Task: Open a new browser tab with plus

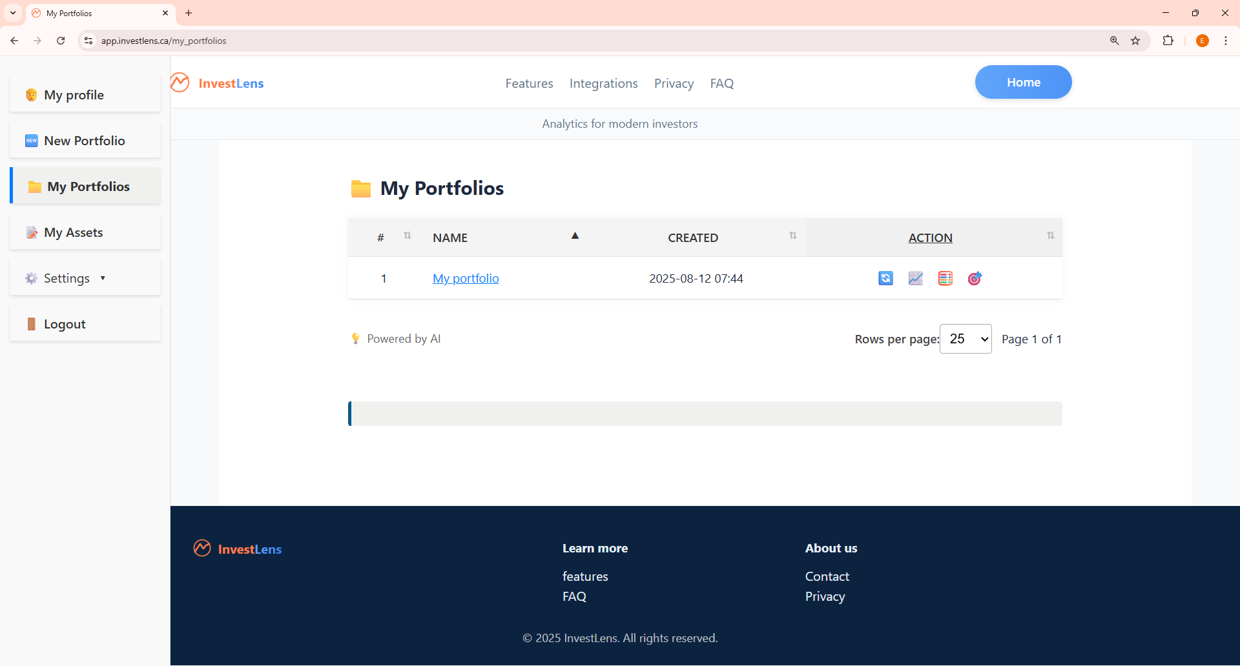Action: click(189, 13)
